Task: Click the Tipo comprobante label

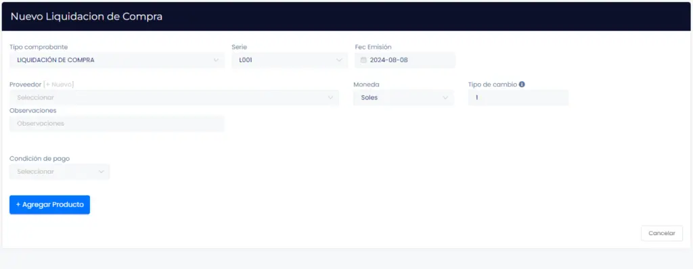Action: pyautogui.click(x=39, y=47)
